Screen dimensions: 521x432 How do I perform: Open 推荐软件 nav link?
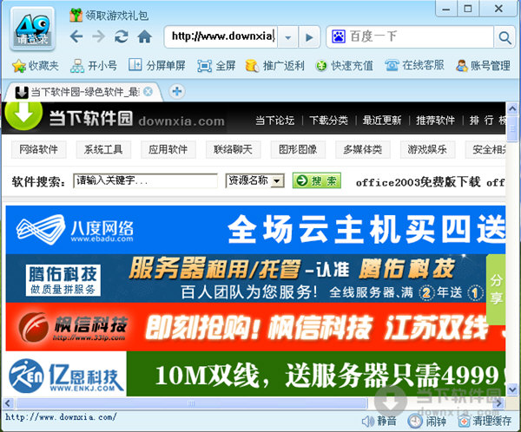click(436, 121)
